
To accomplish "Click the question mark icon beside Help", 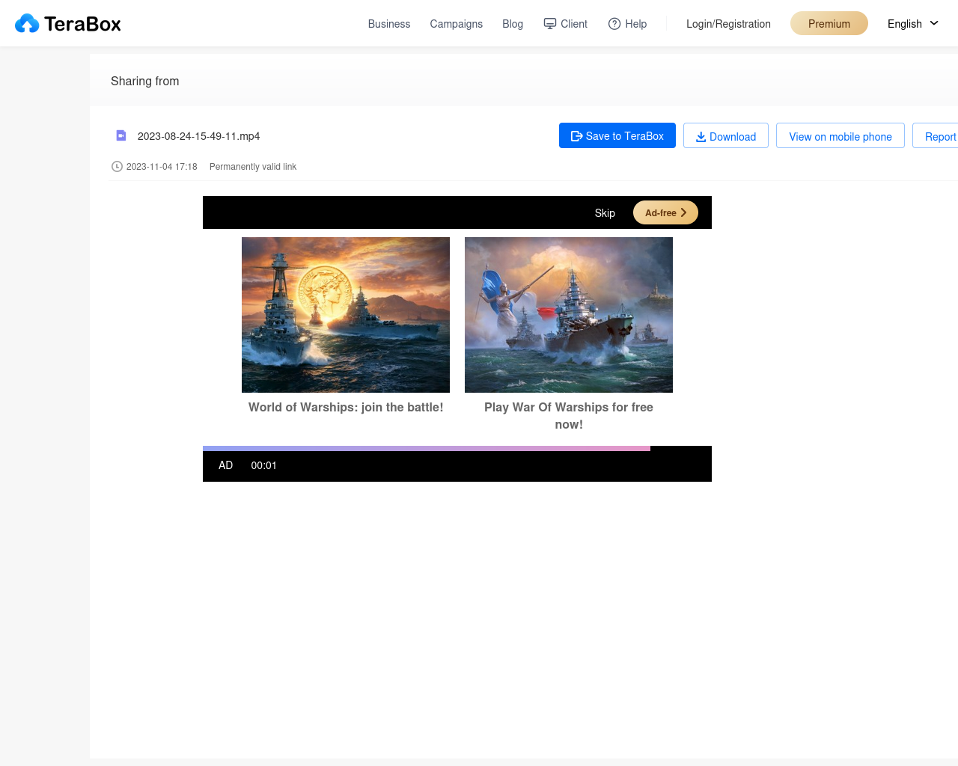I will (614, 24).
